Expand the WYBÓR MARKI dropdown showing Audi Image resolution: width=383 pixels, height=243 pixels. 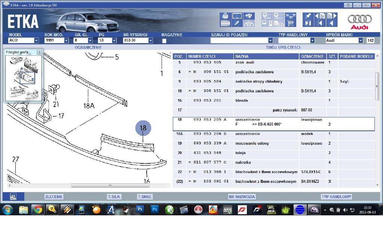[x=361, y=40]
